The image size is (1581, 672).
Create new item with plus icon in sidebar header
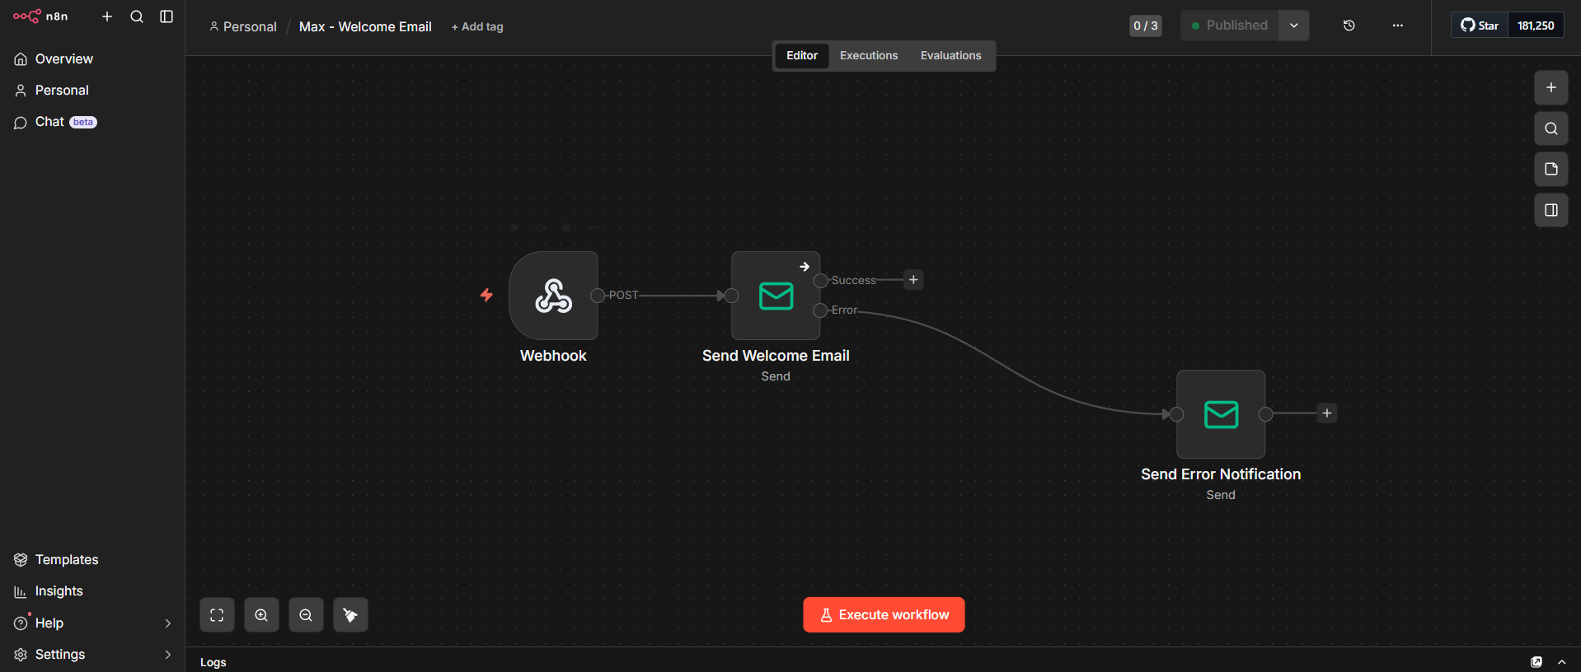click(107, 16)
